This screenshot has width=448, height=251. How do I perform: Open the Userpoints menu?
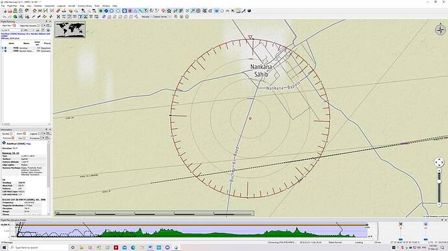coord(49,6)
